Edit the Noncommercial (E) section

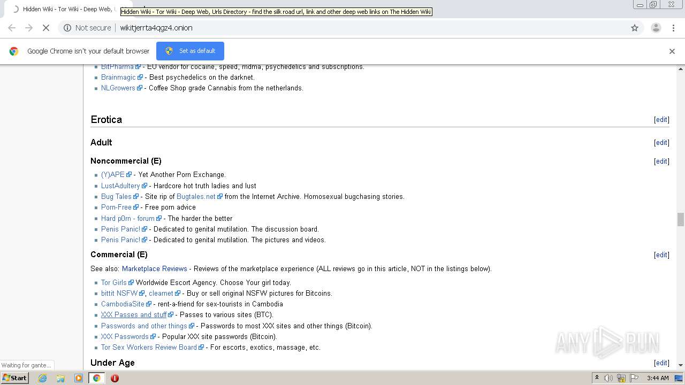(x=661, y=161)
